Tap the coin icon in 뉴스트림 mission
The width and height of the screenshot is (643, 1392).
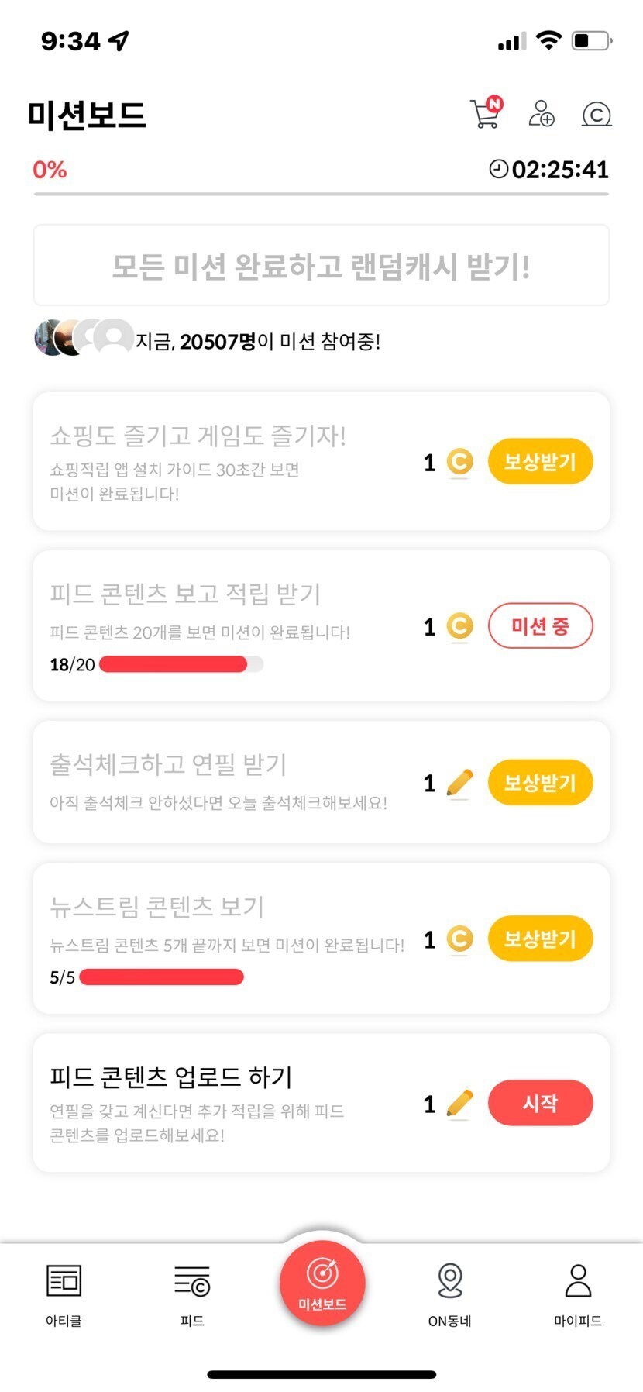459,939
